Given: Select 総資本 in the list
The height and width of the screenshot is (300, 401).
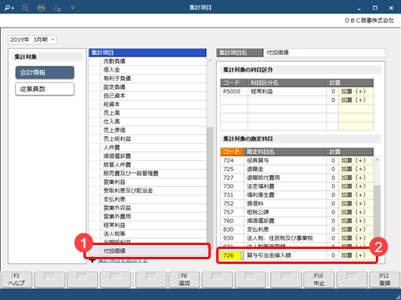Looking at the screenshot, I should [x=148, y=104].
